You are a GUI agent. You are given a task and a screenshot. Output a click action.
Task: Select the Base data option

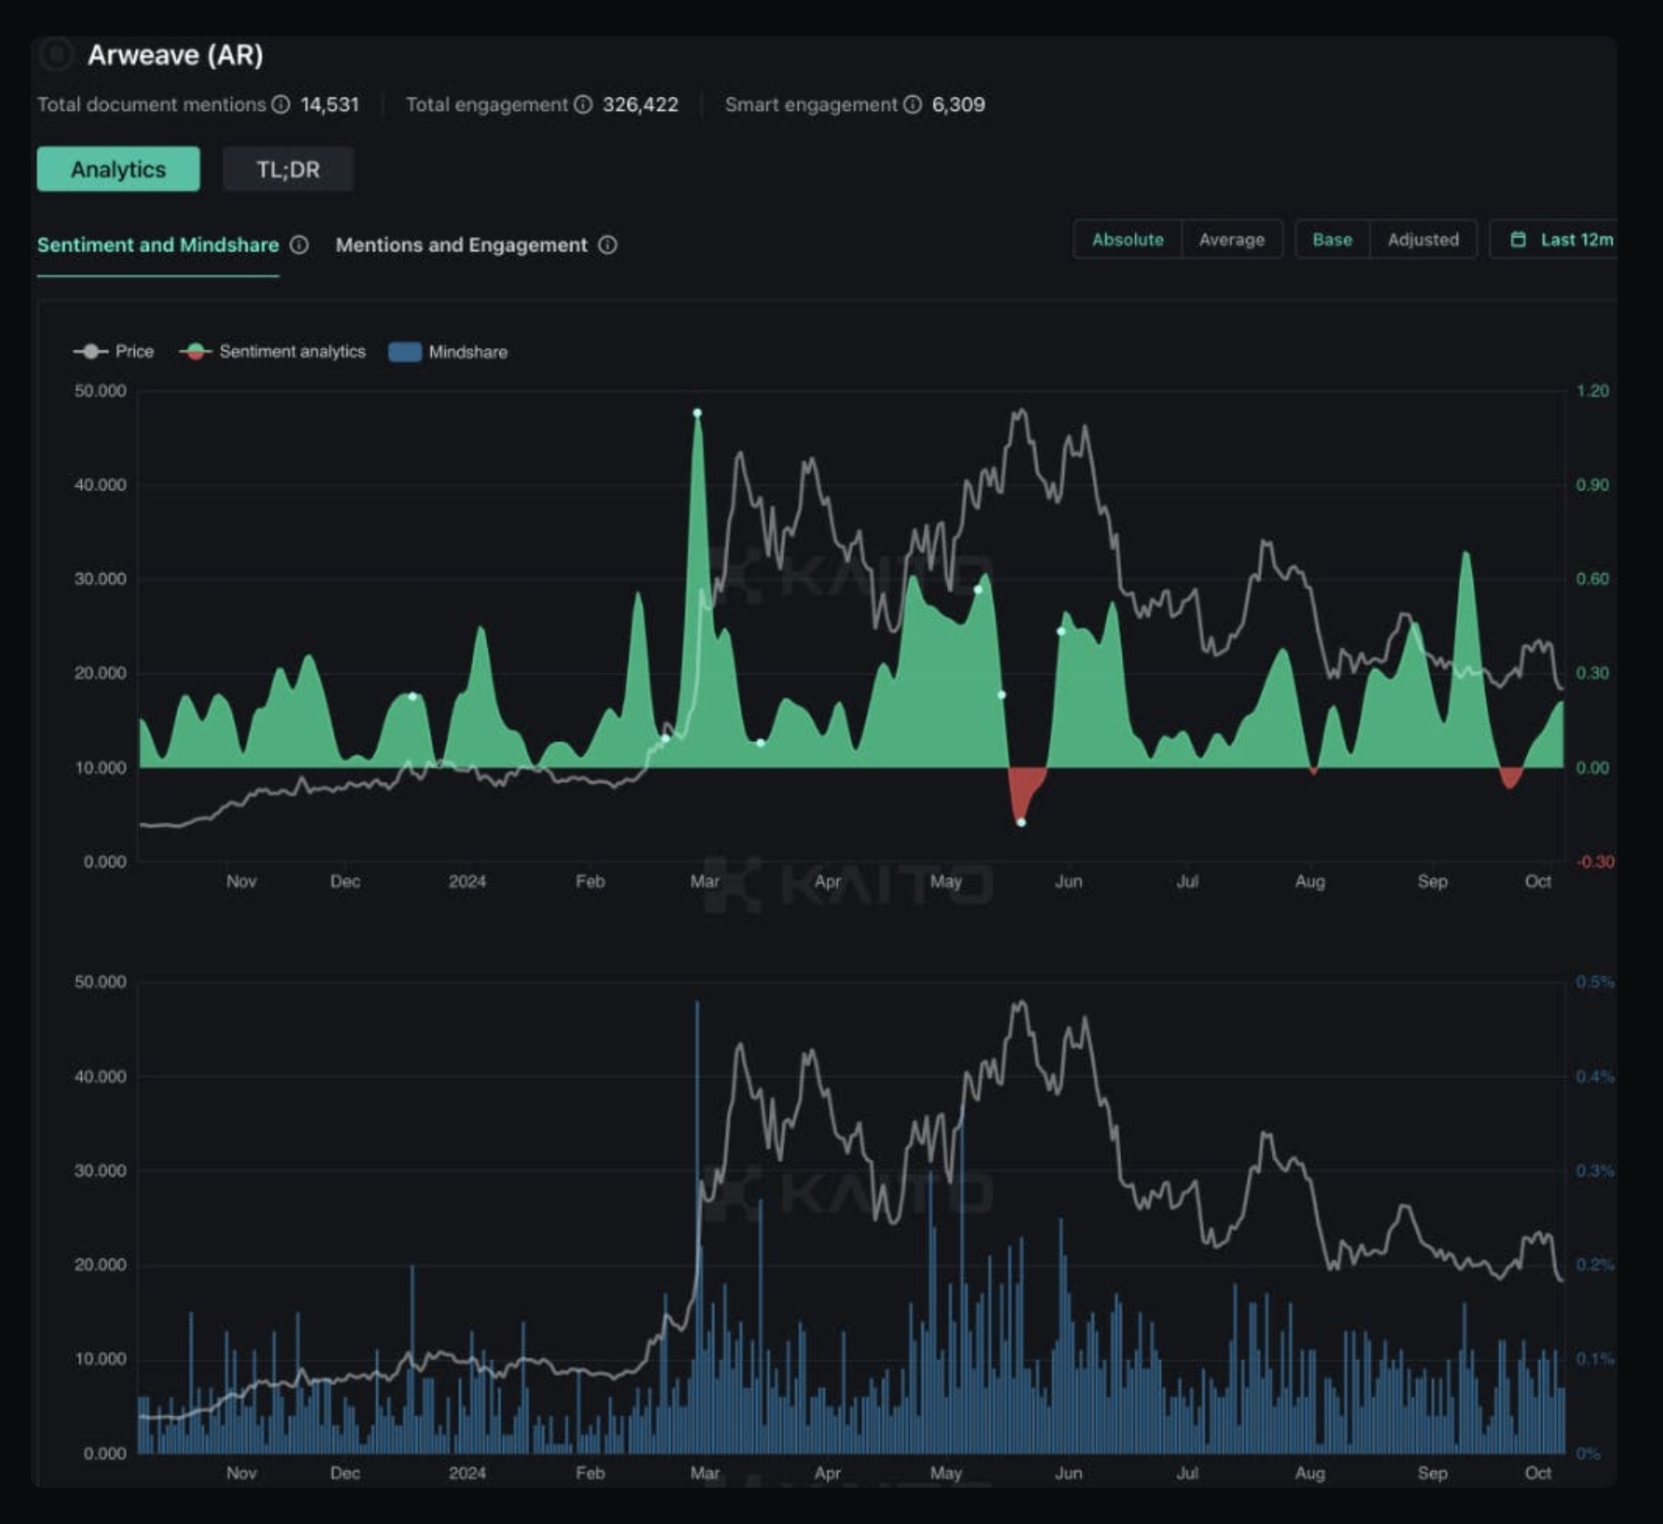tap(1332, 239)
